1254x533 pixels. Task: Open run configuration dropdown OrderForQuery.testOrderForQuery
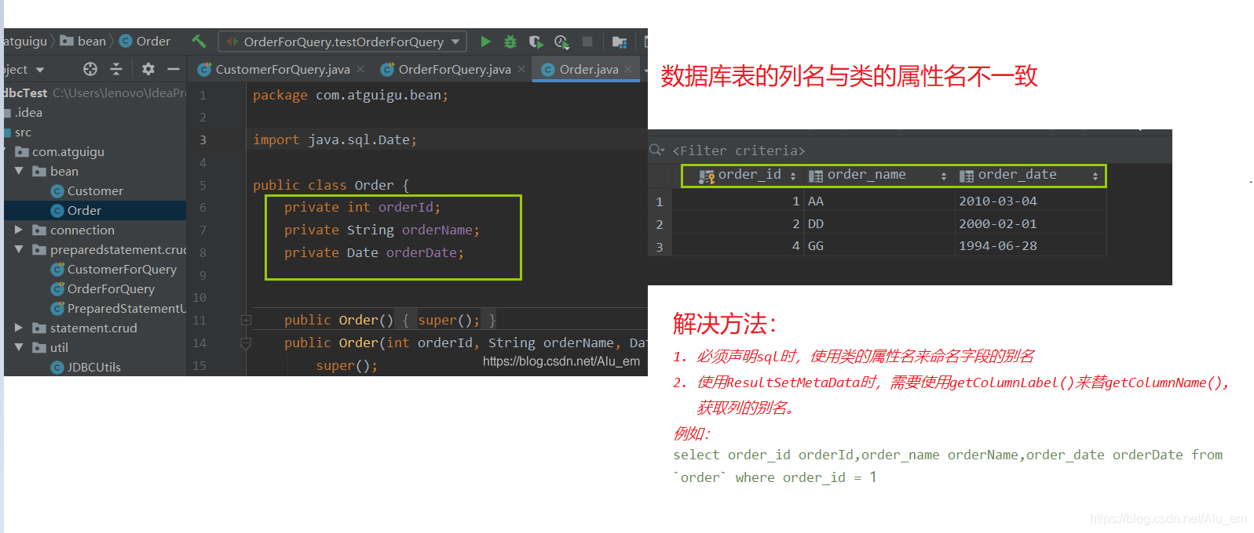[342, 42]
